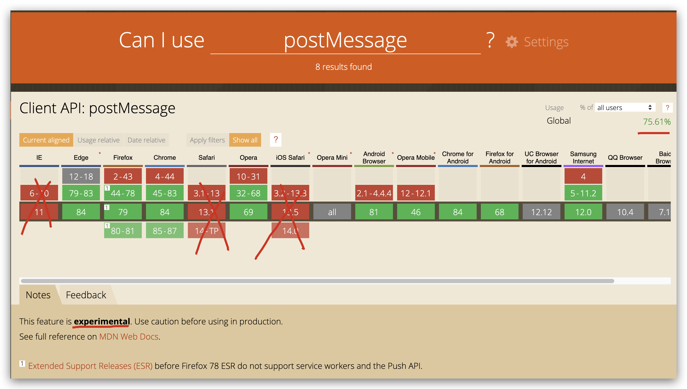Select Firefox for Android 68 cell
Image resolution: width=687 pixels, height=389 pixels.
pyautogui.click(x=499, y=212)
